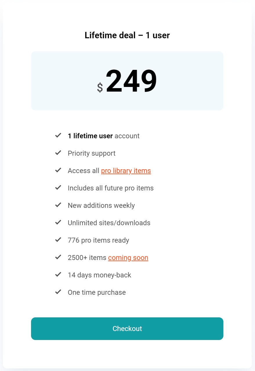
Task: Click checkmark beside 14 days money-back
Action: pos(58,274)
